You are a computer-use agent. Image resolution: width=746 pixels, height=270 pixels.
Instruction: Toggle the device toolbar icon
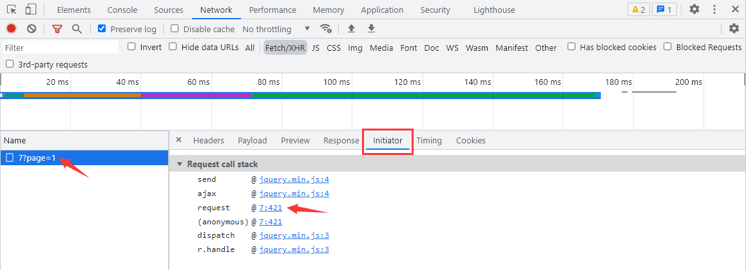(31, 10)
